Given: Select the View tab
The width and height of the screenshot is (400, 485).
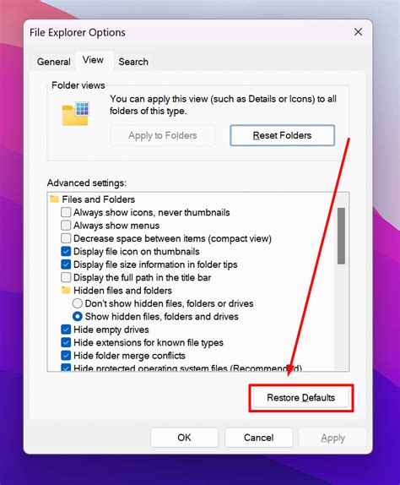Looking at the screenshot, I should 93,60.
